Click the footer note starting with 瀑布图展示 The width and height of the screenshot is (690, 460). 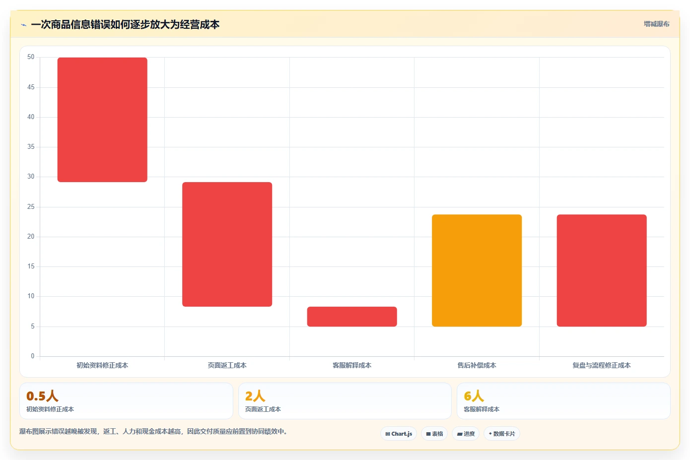pyautogui.click(x=153, y=431)
